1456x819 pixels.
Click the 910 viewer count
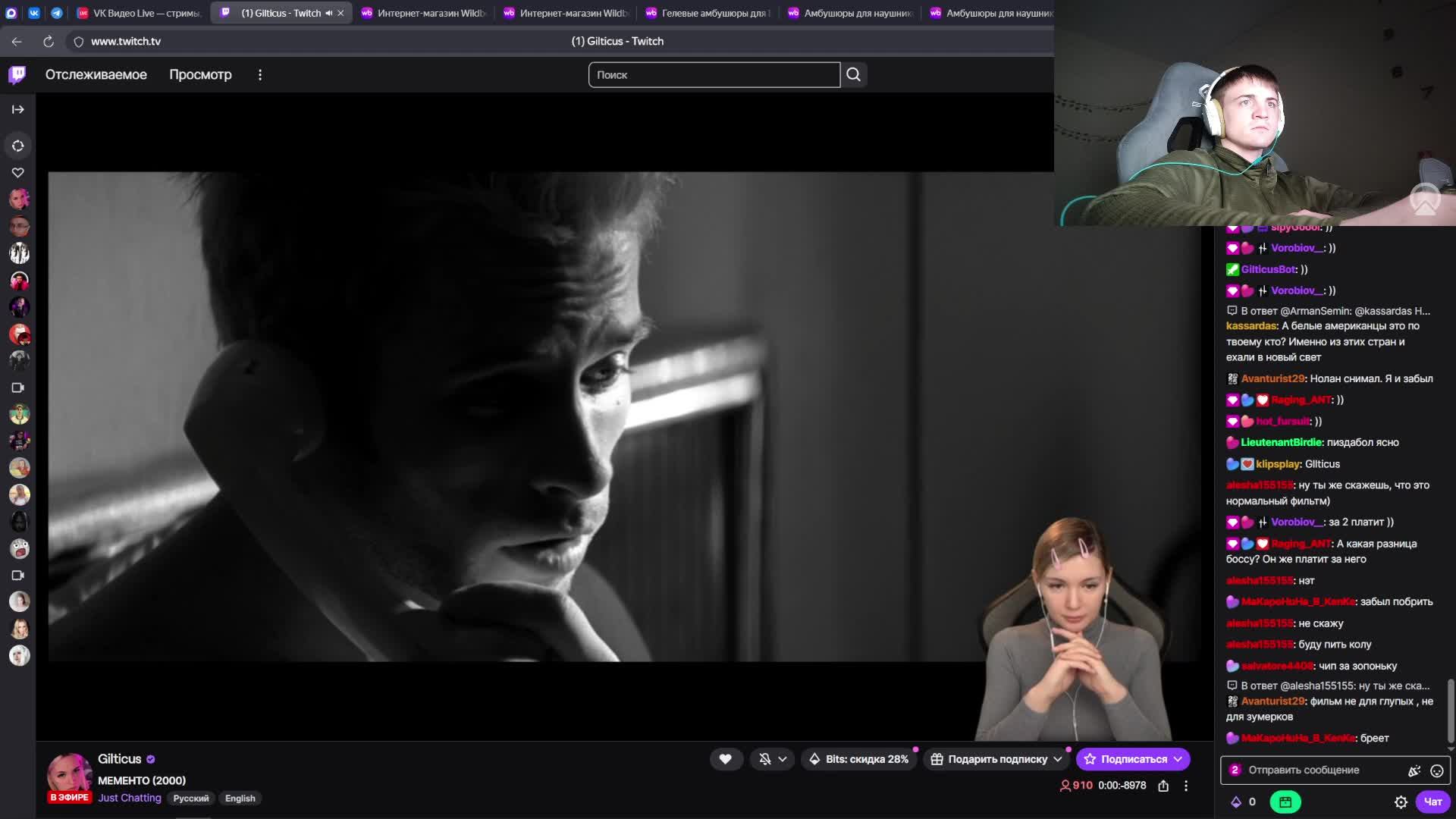click(1076, 786)
